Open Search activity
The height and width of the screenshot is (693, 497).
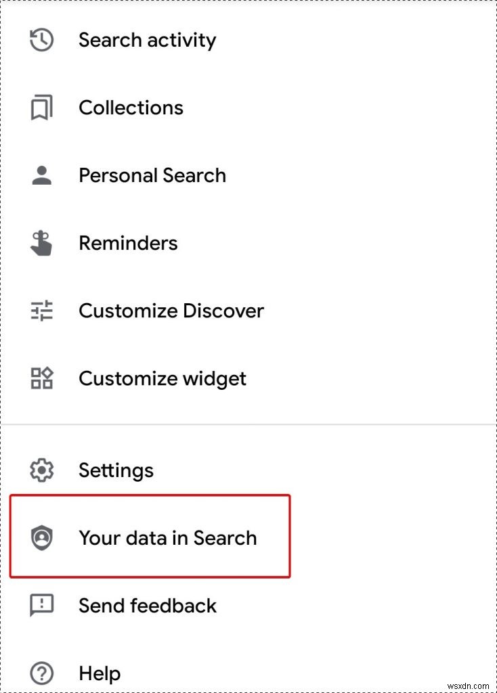(x=147, y=39)
